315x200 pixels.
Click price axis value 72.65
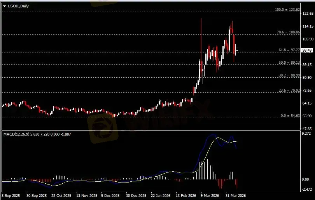pyautogui.click(x=308, y=90)
